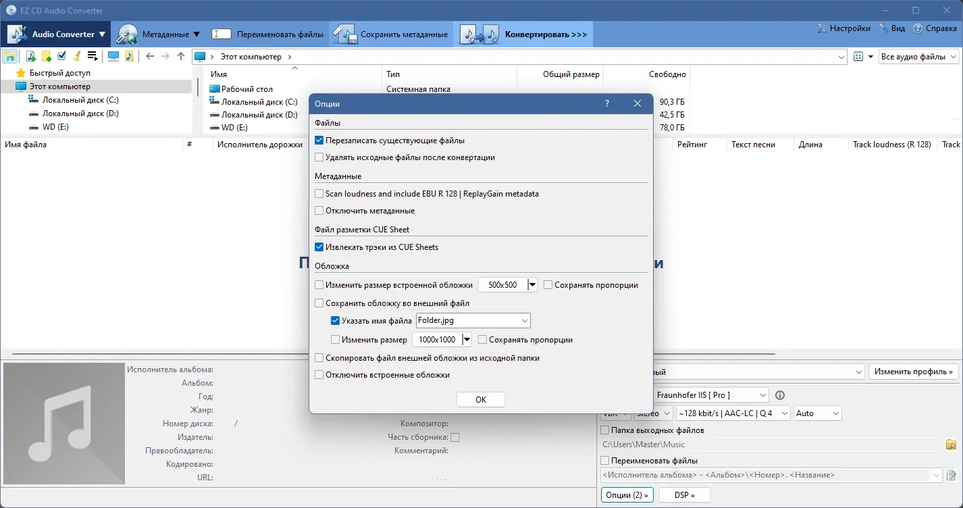Select Быстрый доступ in the folder tree
963x508 pixels.
pos(60,73)
